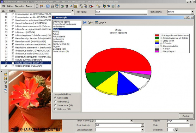Click the Rok wpisu input field
196x133 pixels.
tap(121, 12)
